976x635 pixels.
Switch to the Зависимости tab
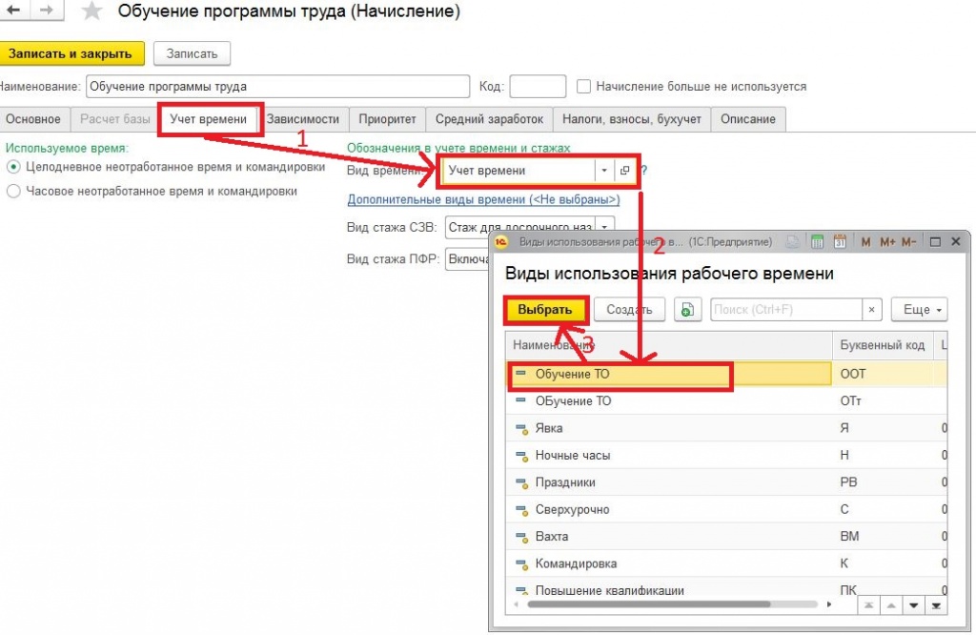click(303, 119)
